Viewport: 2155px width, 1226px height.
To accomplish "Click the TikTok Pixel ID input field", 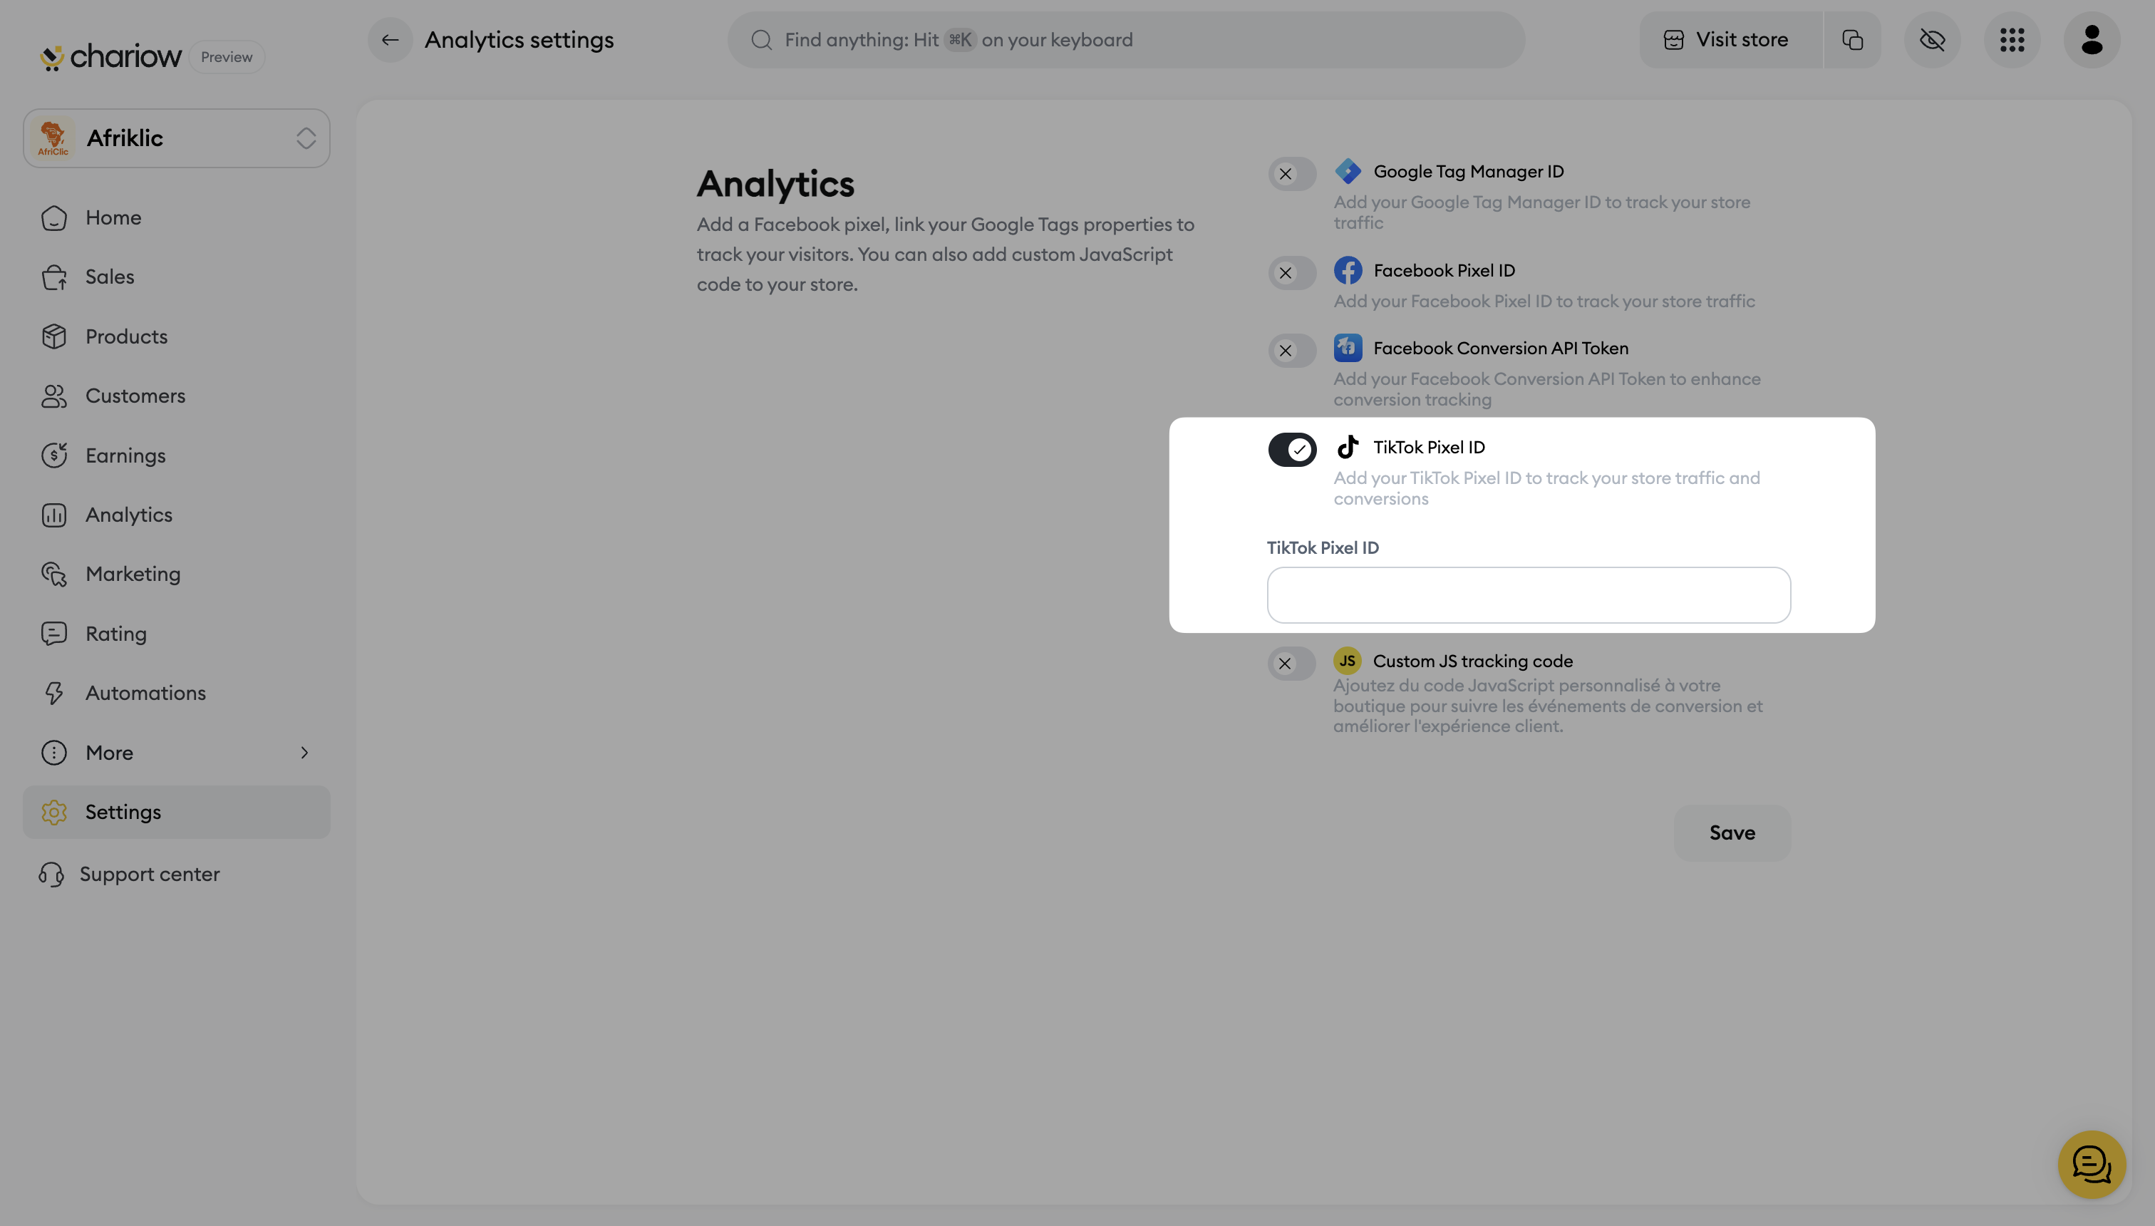I will pyautogui.click(x=1528, y=595).
